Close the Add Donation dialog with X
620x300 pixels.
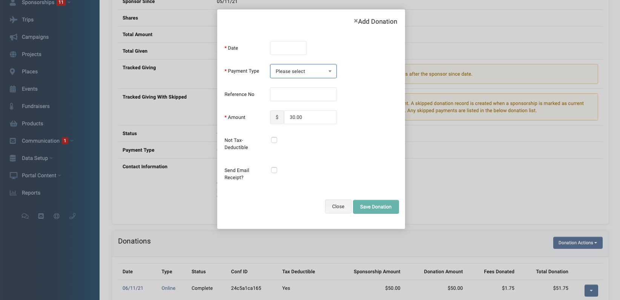tap(356, 21)
